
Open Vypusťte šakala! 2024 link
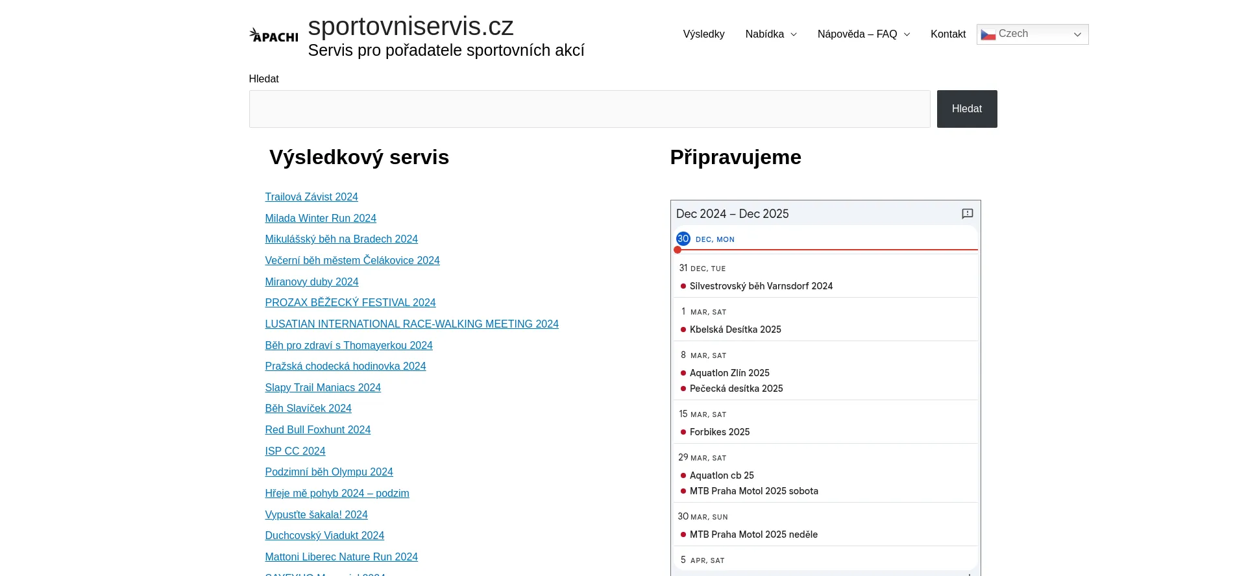click(316, 514)
